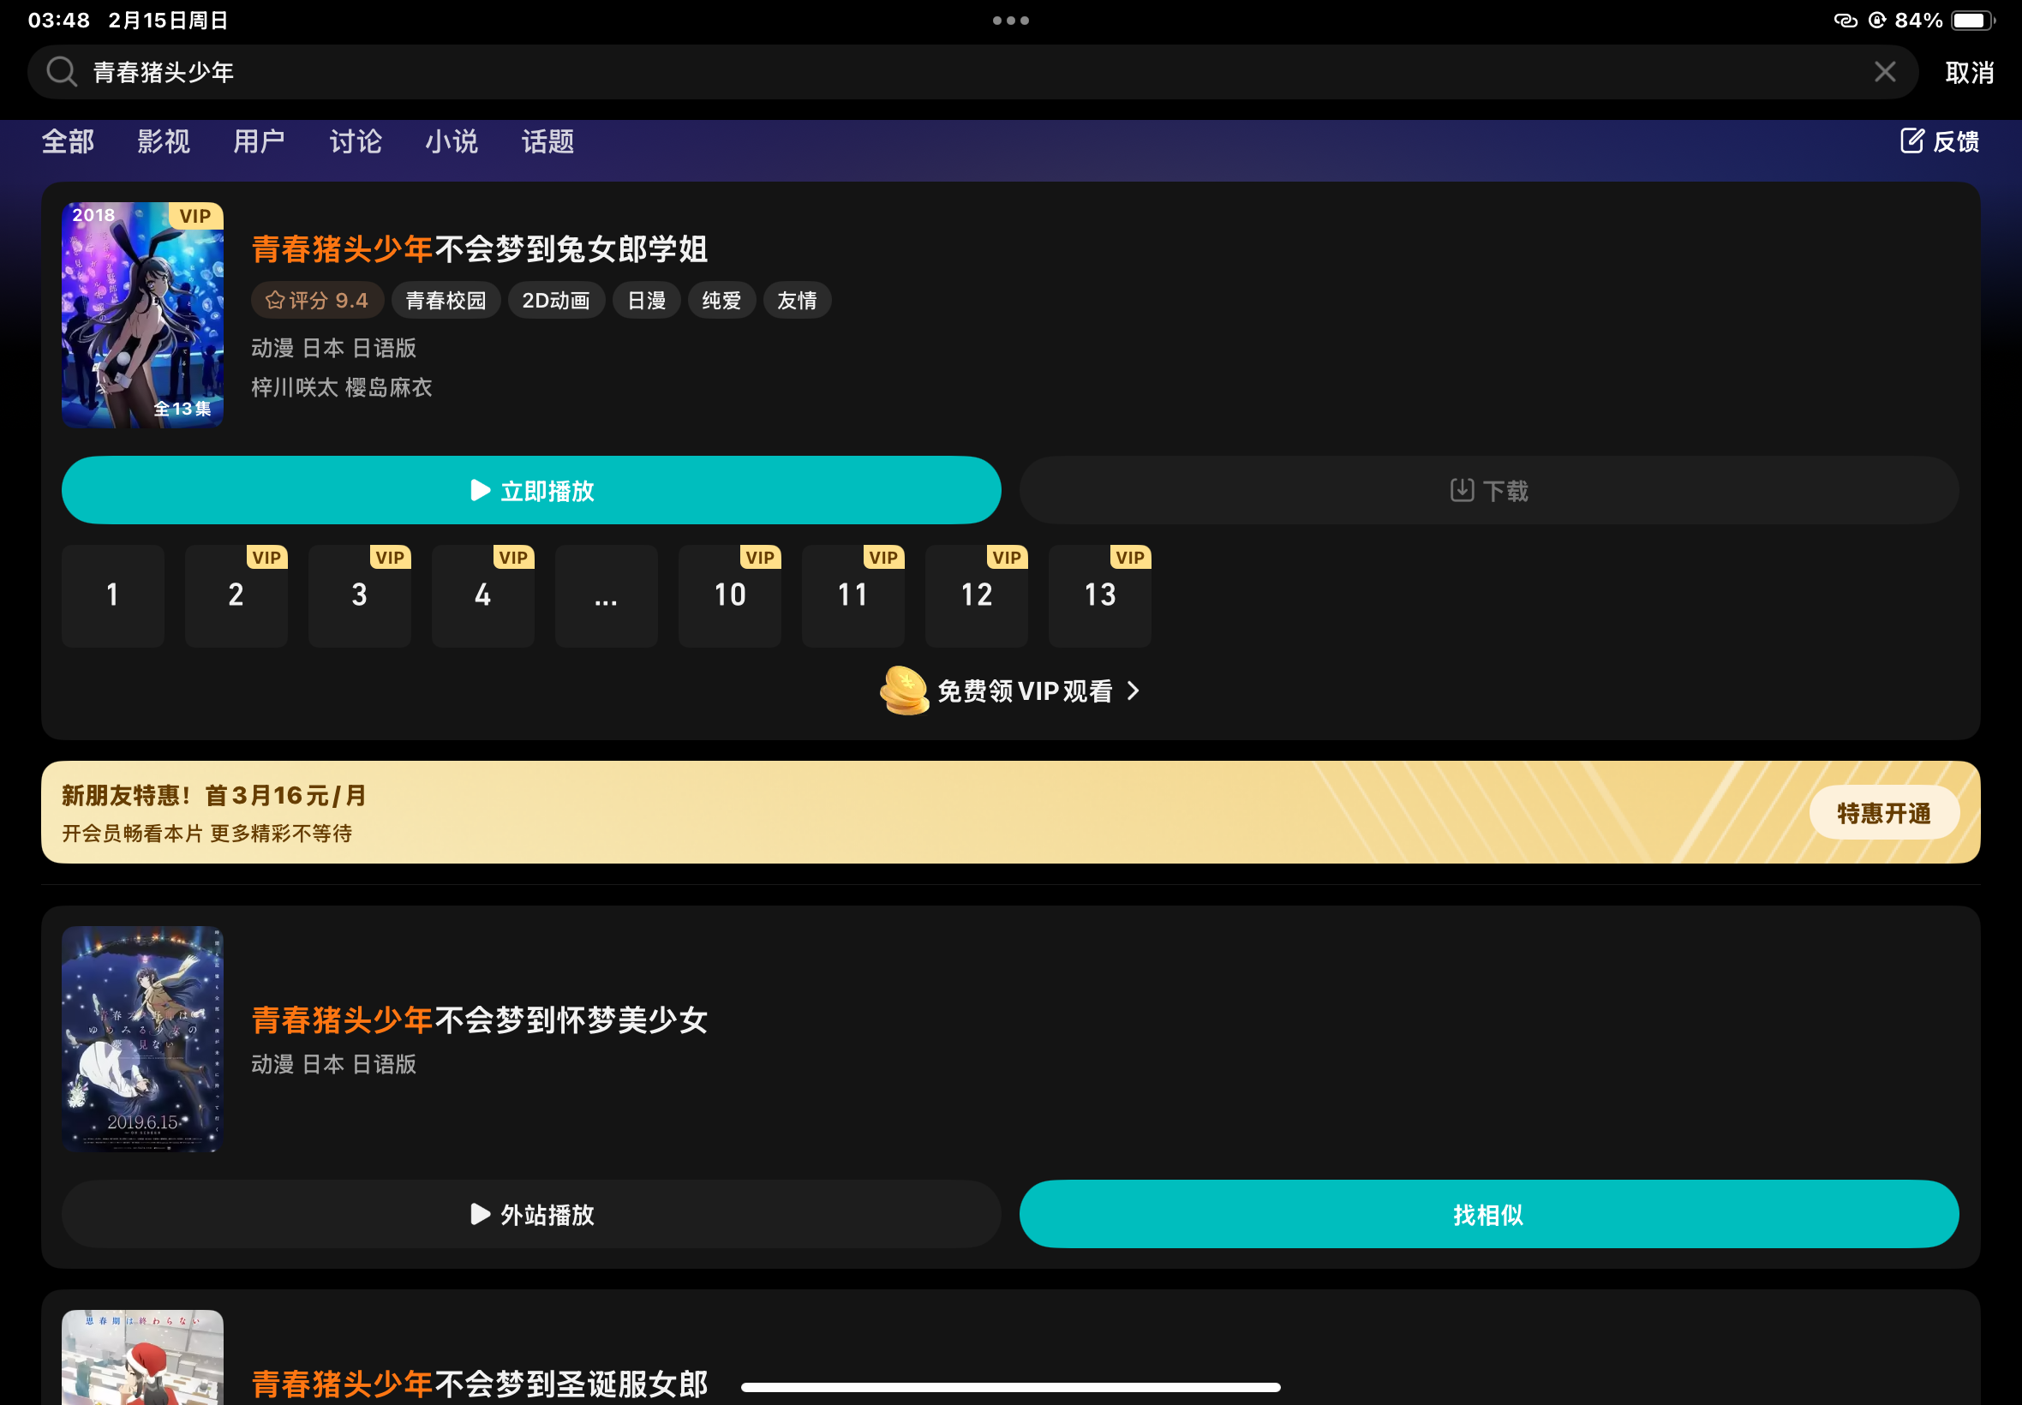Click 取消 to cancel the search
The image size is (2022, 1405).
(x=1969, y=72)
